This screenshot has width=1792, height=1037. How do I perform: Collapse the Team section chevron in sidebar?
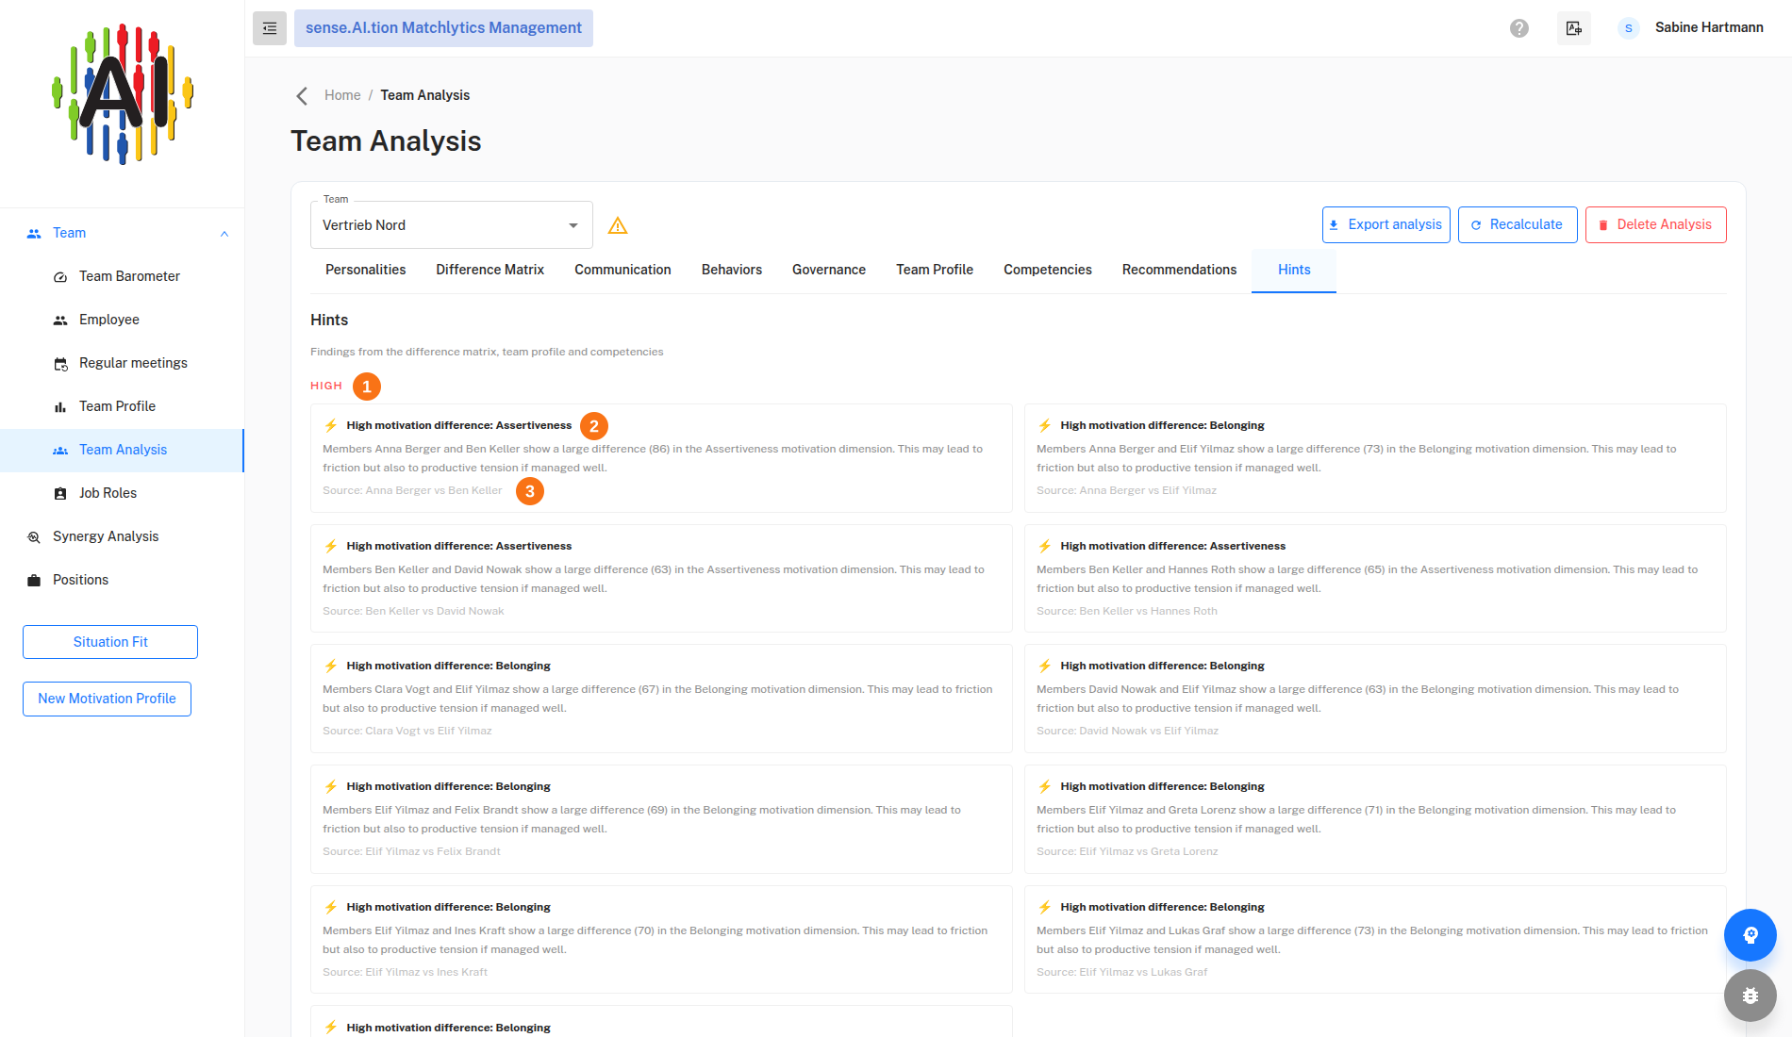(x=224, y=234)
